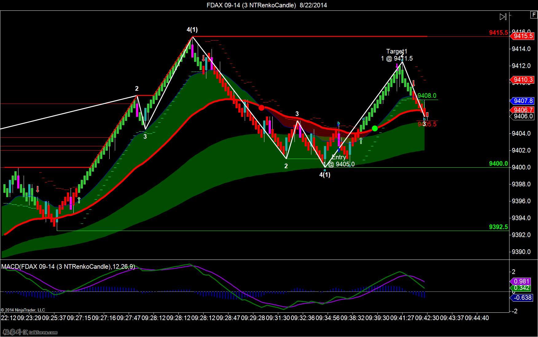
Task: Click the Entry label text
Action: coord(339,157)
